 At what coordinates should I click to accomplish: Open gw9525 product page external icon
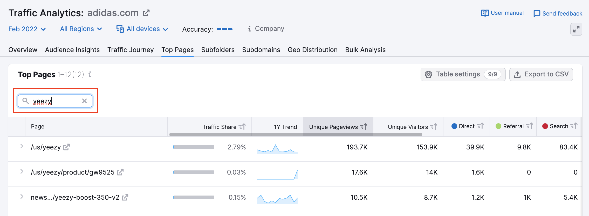click(120, 172)
